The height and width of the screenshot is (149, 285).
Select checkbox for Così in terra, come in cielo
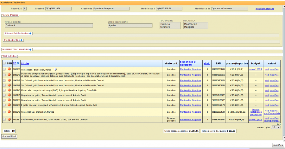[x=4, y=120]
